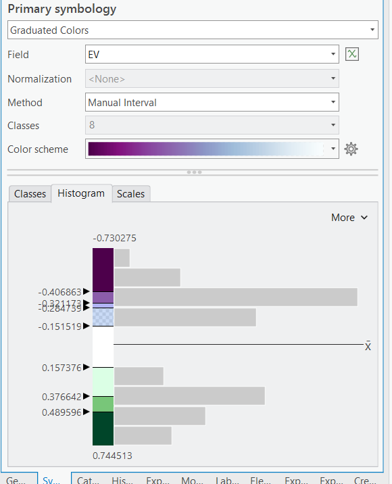
Task: Select the Histogram tab
Action: pyautogui.click(x=81, y=193)
